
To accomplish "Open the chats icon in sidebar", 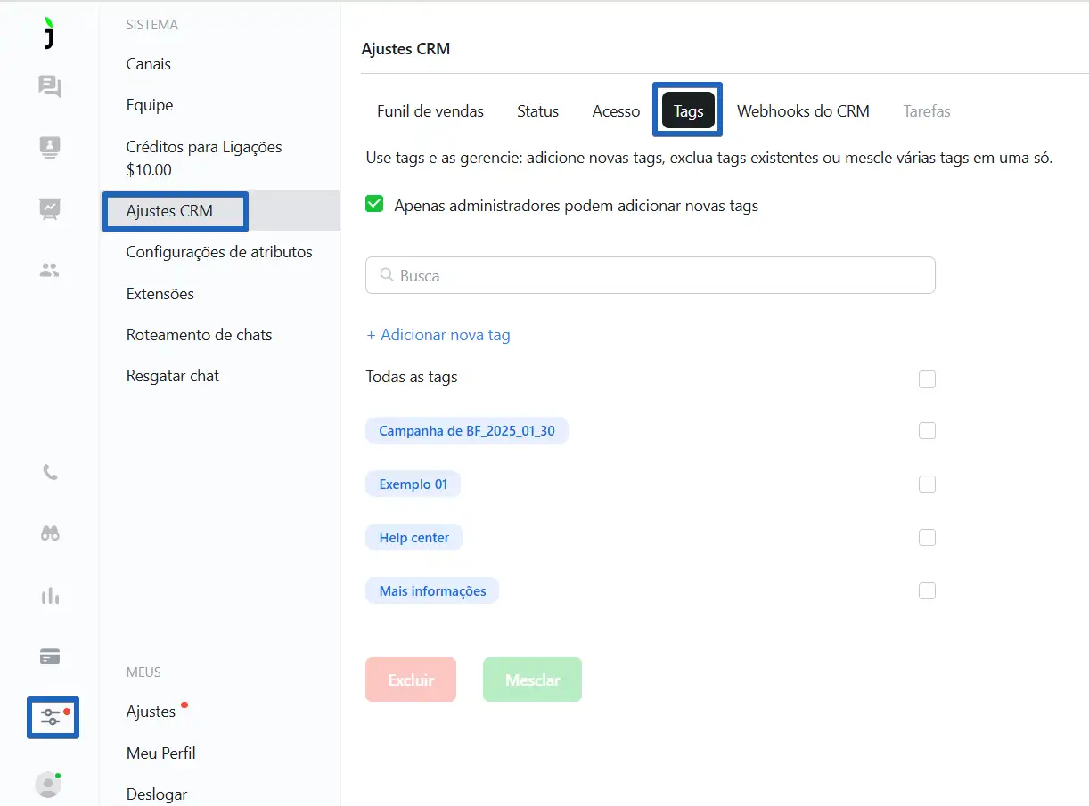I will [x=50, y=86].
